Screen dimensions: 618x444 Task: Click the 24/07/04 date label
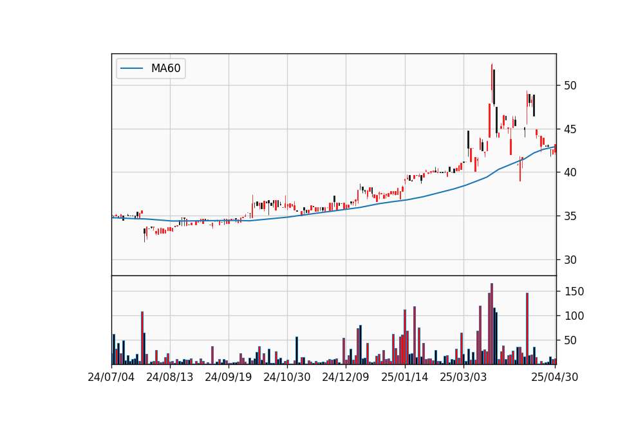[x=111, y=377]
